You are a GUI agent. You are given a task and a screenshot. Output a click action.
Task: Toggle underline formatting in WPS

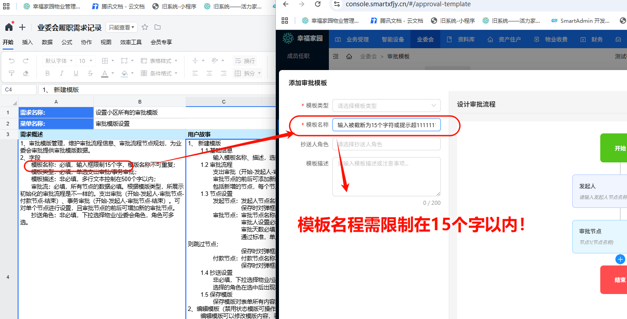(76, 73)
